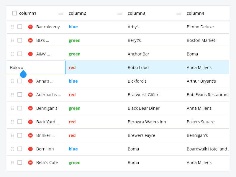Click the blue text selection handle below Boloco
The height and width of the screenshot is (177, 236).
[23, 74]
